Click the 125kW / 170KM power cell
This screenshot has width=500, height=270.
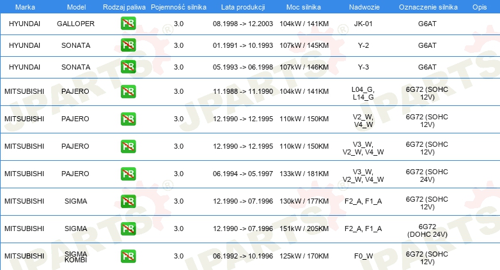coord(304,256)
